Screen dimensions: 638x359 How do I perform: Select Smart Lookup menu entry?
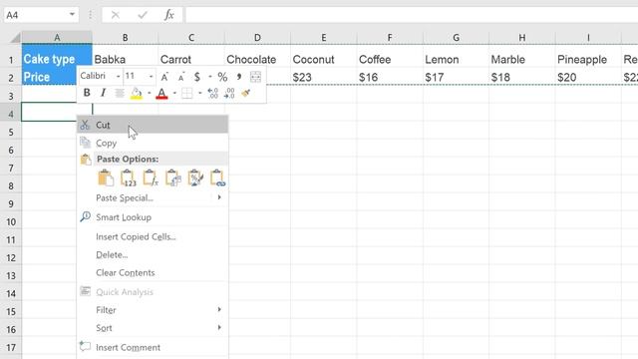pyautogui.click(x=153, y=217)
